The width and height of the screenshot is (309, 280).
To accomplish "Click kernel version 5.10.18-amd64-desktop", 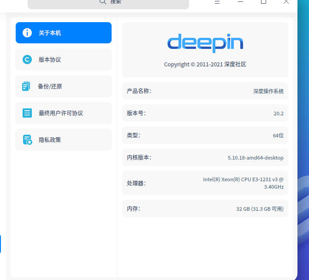I will tap(256, 158).
